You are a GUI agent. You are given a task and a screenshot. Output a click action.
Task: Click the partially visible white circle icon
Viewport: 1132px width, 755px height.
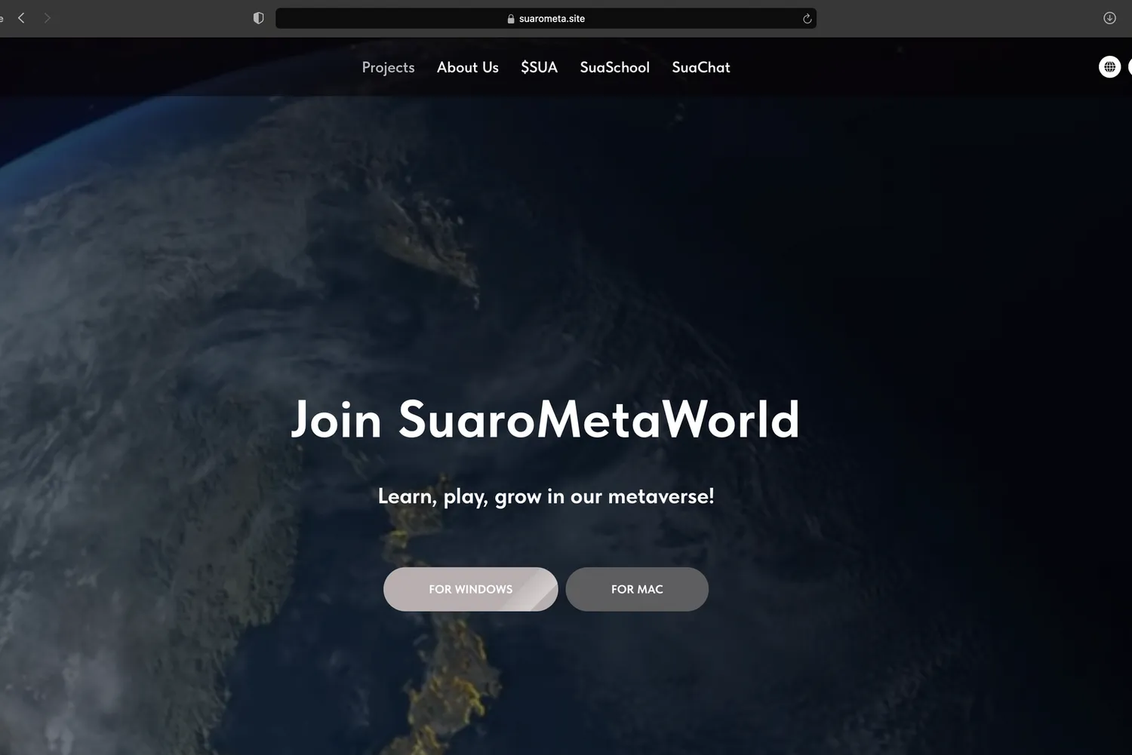[1130, 67]
